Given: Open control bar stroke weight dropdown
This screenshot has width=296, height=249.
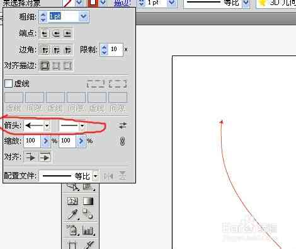Looking at the screenshot, I should [172, 3].
